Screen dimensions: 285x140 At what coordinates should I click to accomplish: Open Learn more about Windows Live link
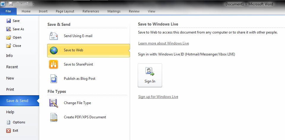[164, 43]
